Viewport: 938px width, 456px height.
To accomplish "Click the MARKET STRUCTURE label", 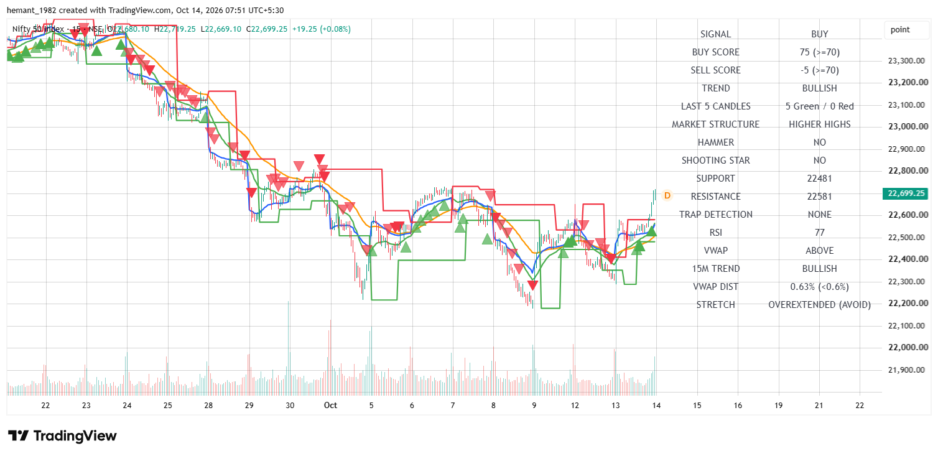I will click(715, 124).
